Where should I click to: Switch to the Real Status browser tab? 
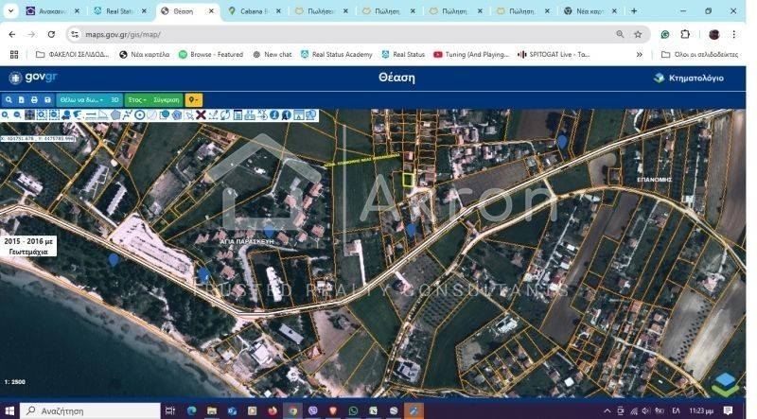pos(119,11)
